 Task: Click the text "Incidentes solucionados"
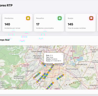tap(45, 28)
